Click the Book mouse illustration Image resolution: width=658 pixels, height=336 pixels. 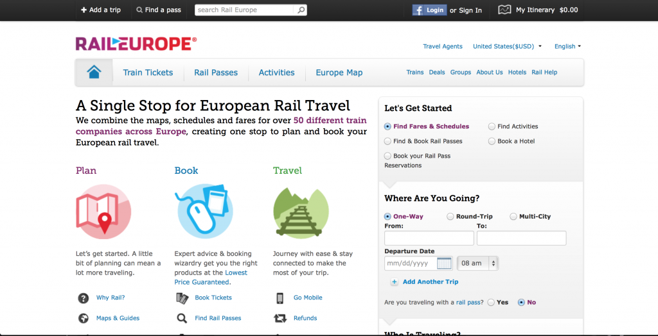(x=204, y=212)
